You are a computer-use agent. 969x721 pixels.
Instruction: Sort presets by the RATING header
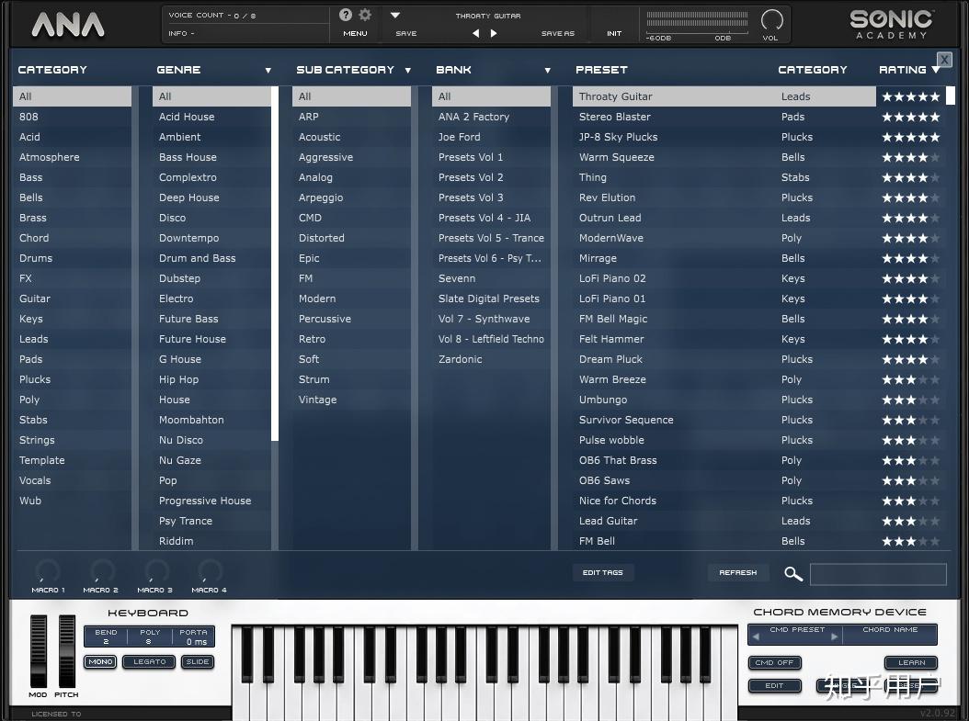click(905, 69)
